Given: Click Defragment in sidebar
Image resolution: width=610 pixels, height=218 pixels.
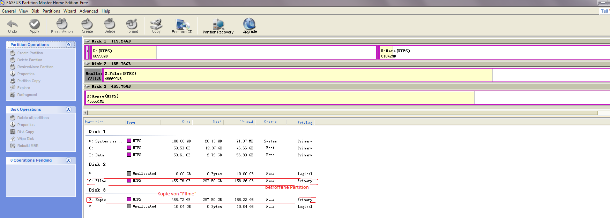Looking at the screenshot, I should [27, 95].
